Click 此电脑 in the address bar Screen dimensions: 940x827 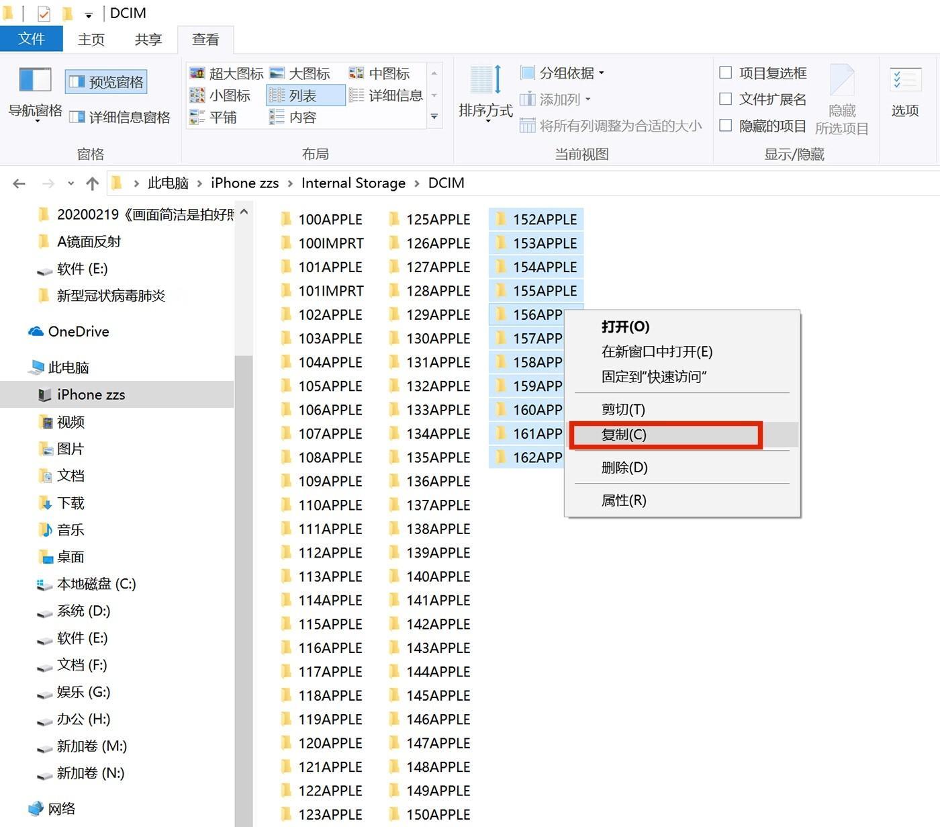tap(168, 183)
